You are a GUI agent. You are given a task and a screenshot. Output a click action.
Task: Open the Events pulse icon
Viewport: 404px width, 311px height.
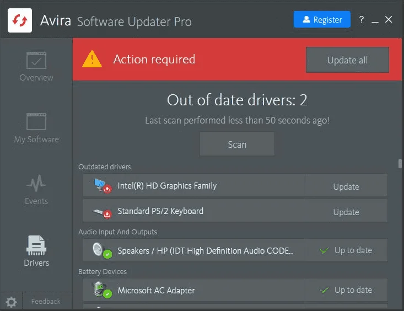[x=36, y=183]
